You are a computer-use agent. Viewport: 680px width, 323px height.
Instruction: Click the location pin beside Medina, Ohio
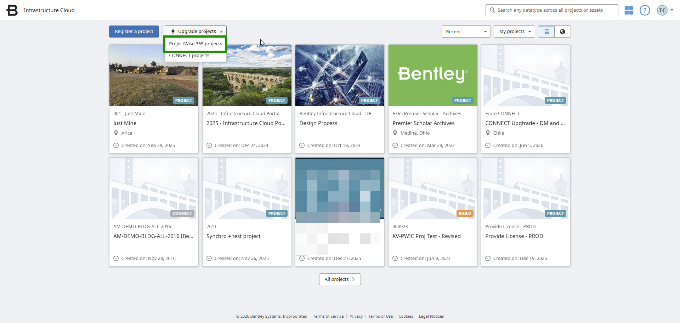tap(395, 133)
